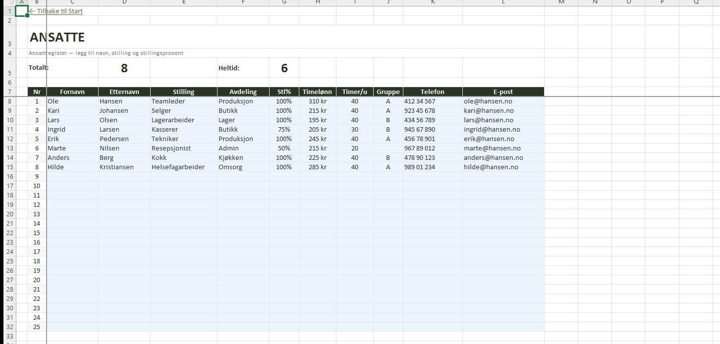The width and height of the screenshot is (720, 344).
Task: Select the Heltid count value 6
Action: point(284,68)
